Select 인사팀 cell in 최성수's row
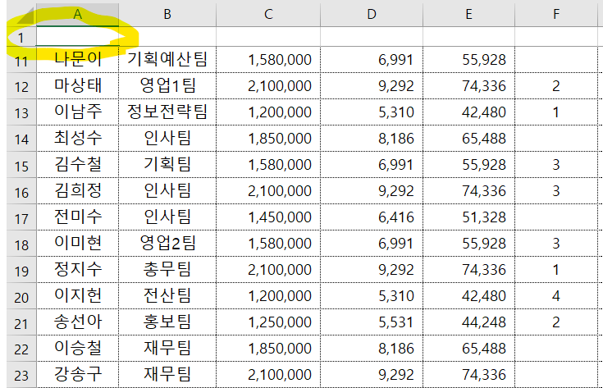603x388 pixels. (x=167, y=138)
